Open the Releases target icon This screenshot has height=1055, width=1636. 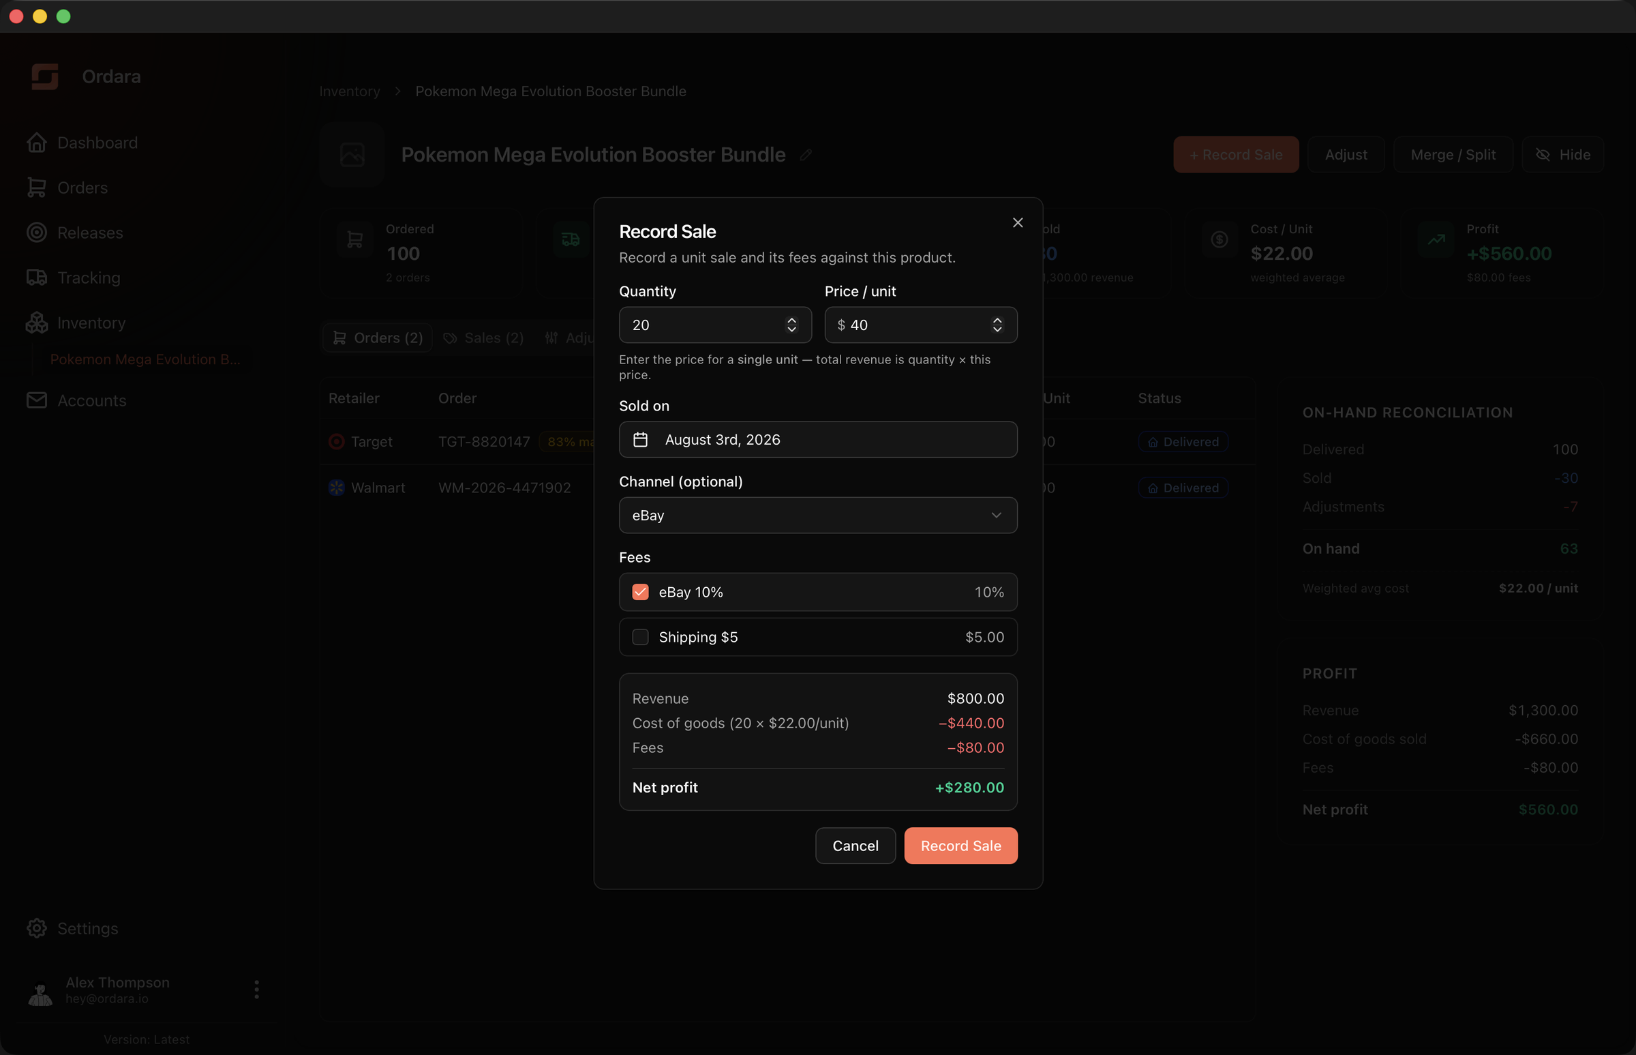pyautogui.click(x=37, y=233)
